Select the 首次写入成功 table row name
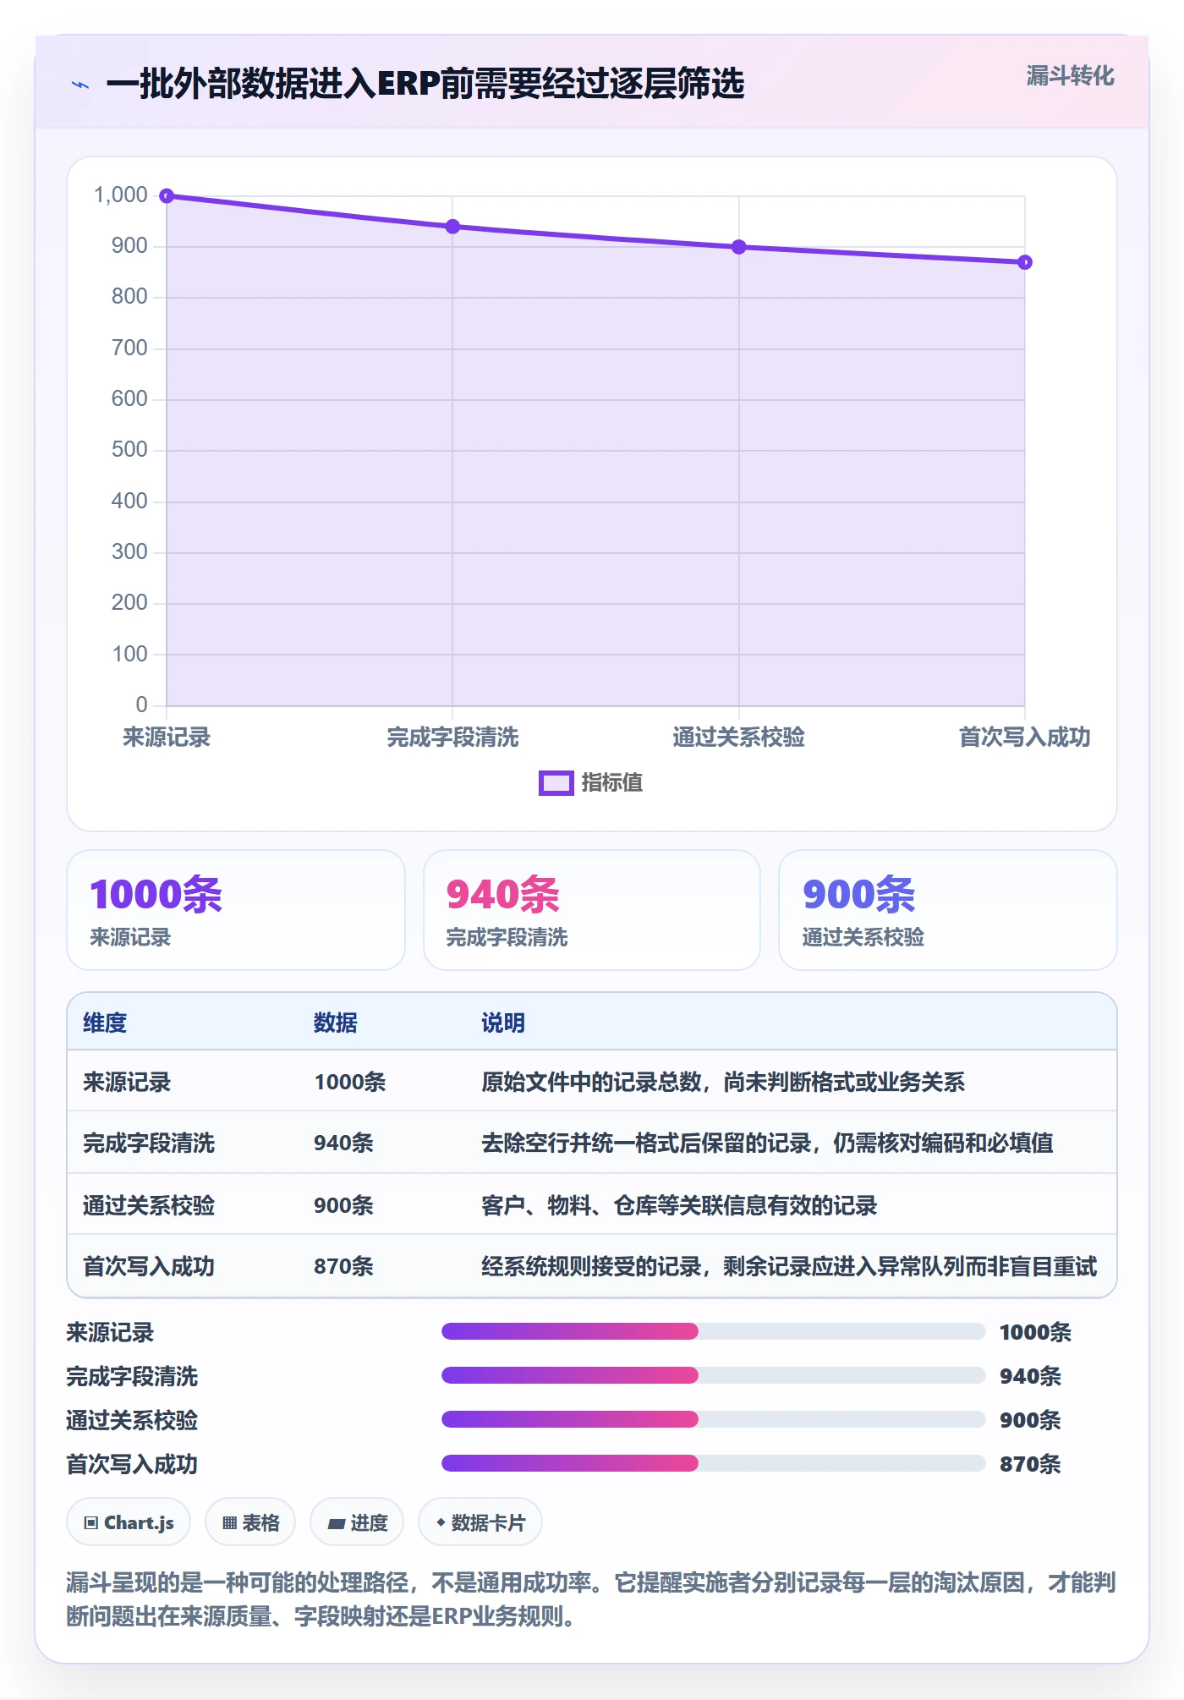Viewport: 1184px width, 1700px height. click(149, 1267)
